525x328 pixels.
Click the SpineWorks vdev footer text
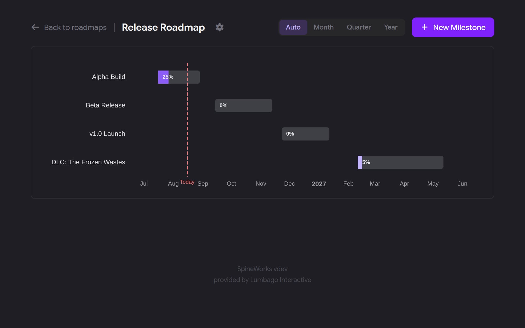pyautogui.click(x=262, y=269)
